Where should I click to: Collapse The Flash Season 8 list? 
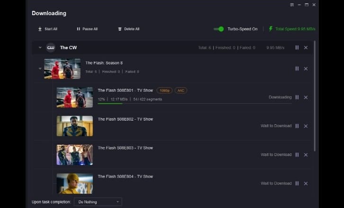pyautogui.click(x=40, y=69)
